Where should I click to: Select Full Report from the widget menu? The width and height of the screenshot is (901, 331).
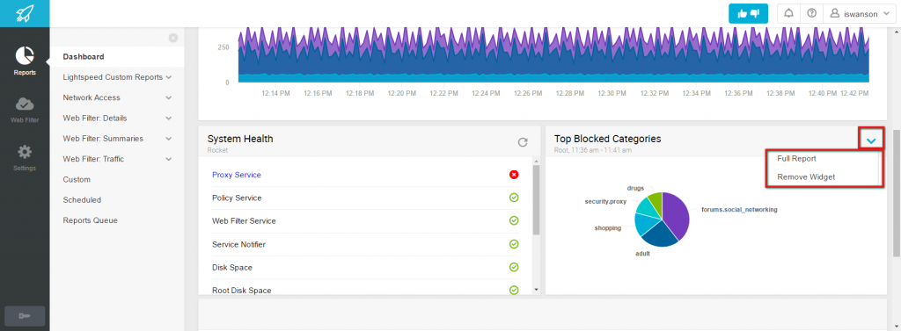click(796, 158)
